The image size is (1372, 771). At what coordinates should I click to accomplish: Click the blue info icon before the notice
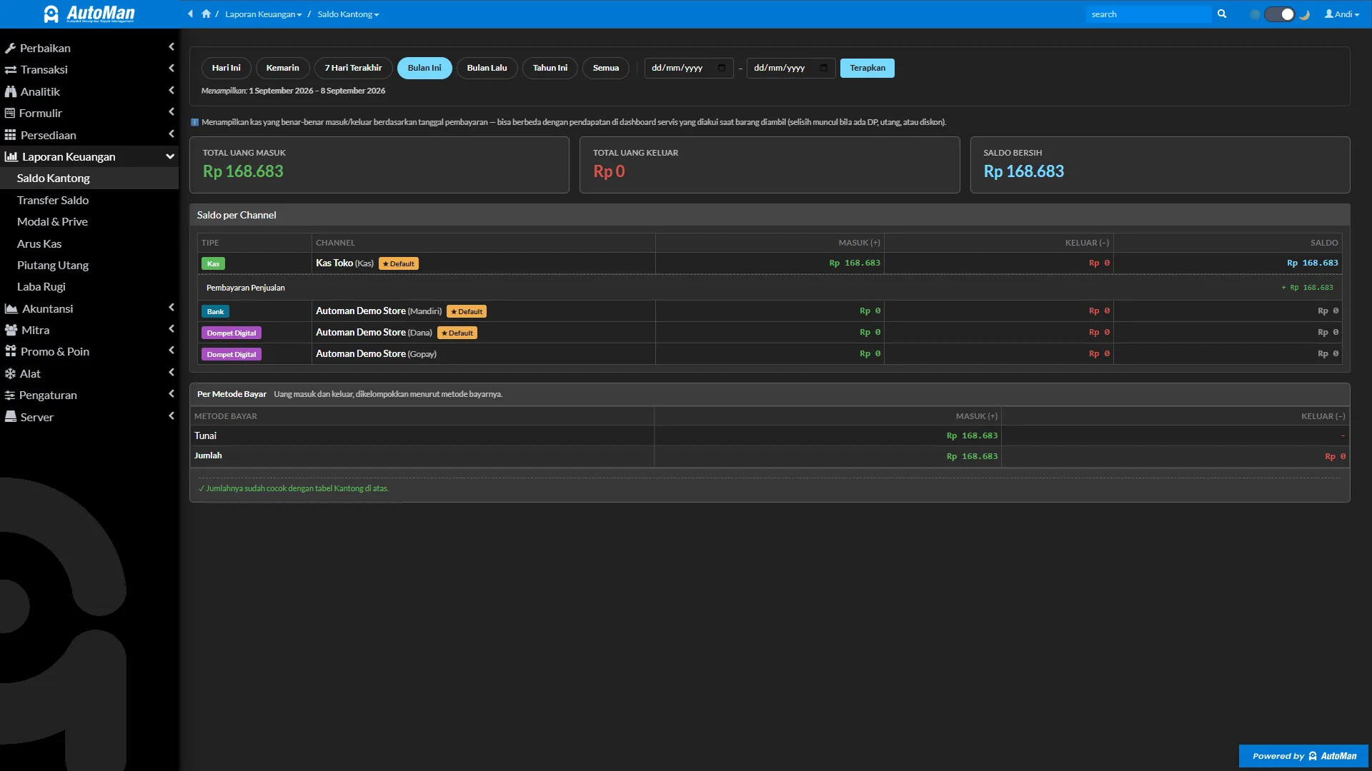(194, 122)
